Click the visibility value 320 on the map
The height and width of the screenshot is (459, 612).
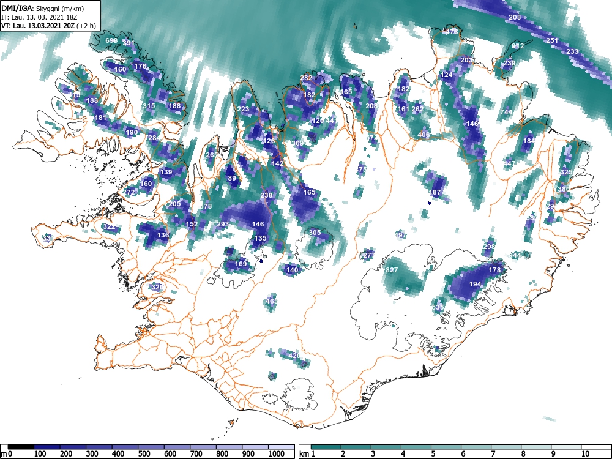click(x=157, y=287)
